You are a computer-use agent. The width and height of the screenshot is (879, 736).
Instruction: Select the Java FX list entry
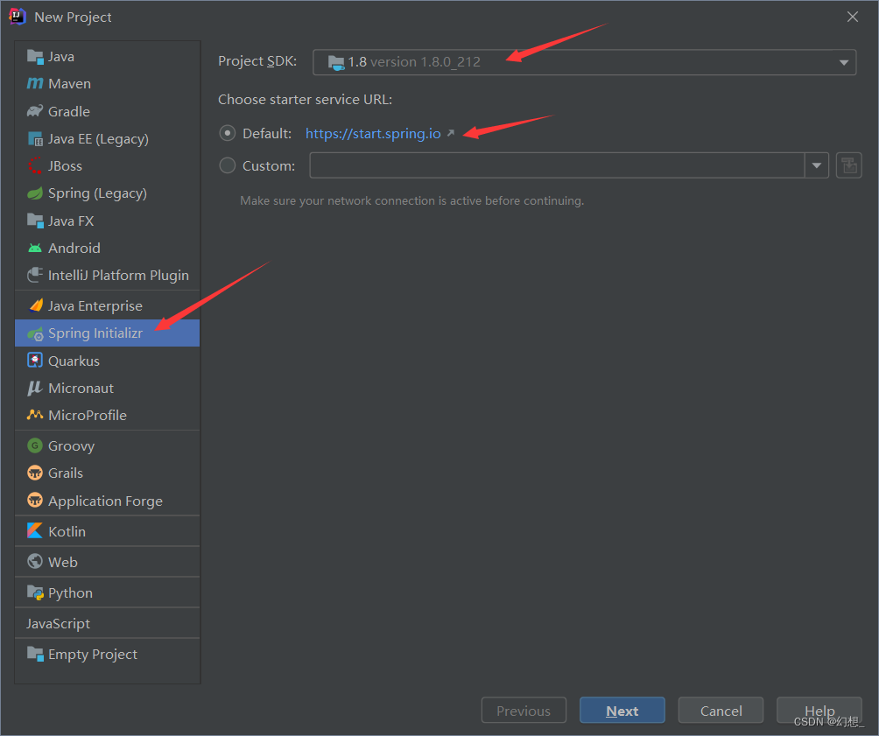click(107, 221)
